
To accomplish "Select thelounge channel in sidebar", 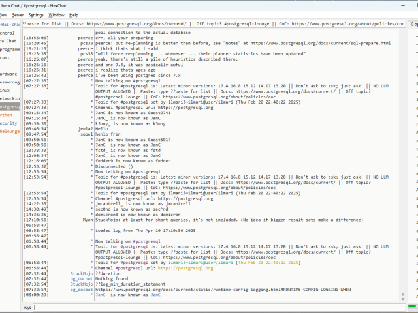I will 10,131.
